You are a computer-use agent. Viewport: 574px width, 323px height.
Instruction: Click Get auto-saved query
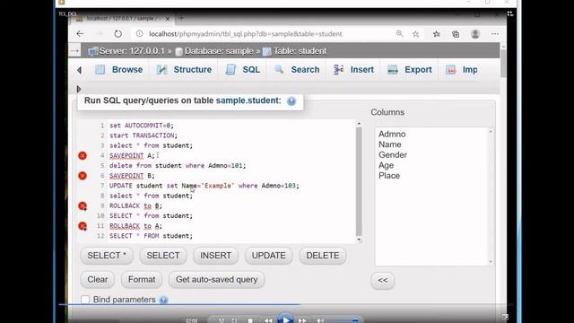[217, 279]
